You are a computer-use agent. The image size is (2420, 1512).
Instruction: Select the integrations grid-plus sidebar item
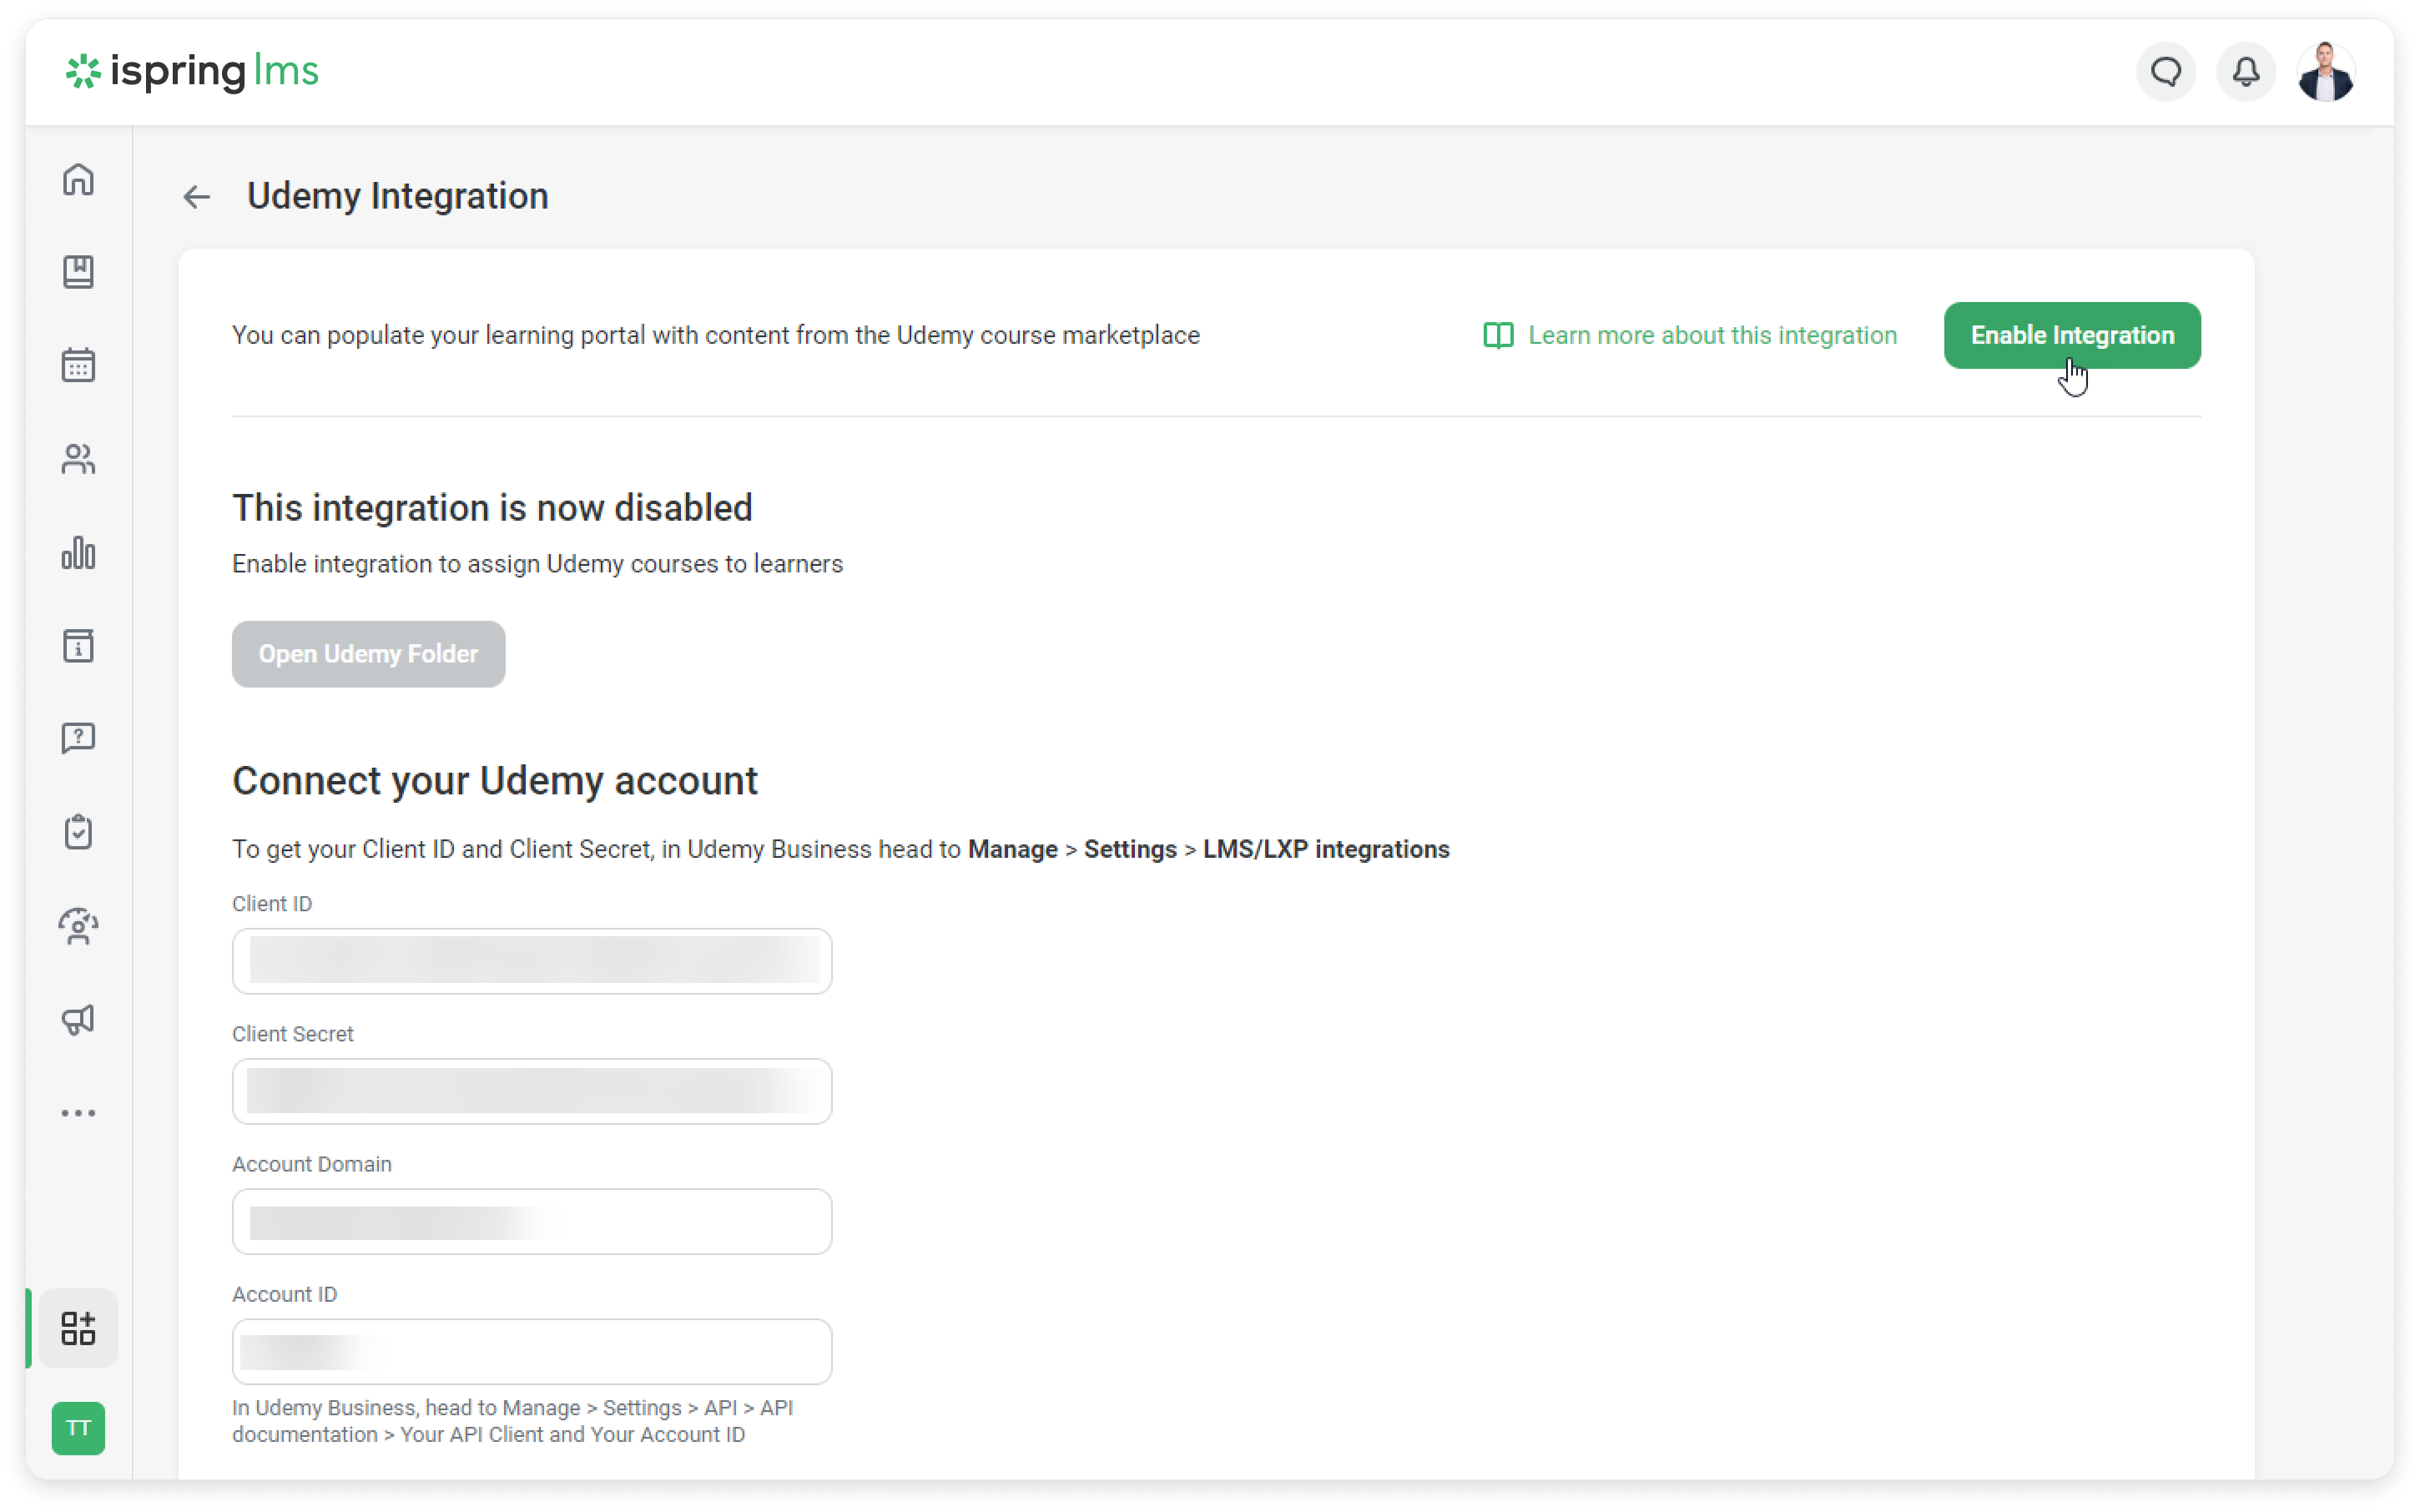(x=78, y=1328)
